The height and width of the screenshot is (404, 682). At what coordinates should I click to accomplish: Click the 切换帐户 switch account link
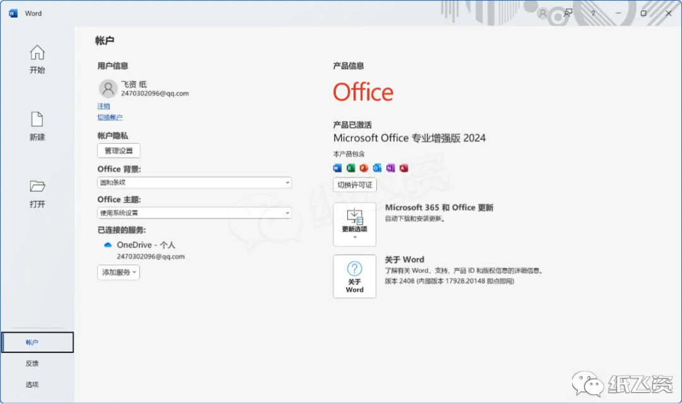pos(110,117)
